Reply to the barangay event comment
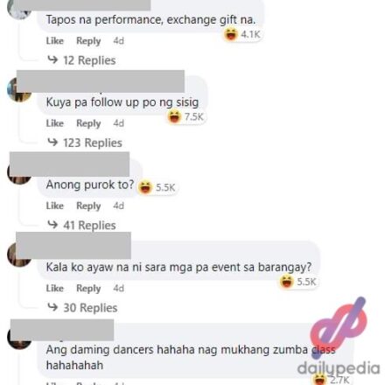The width and height of the screenshot is (385, 385). (88, 289)
